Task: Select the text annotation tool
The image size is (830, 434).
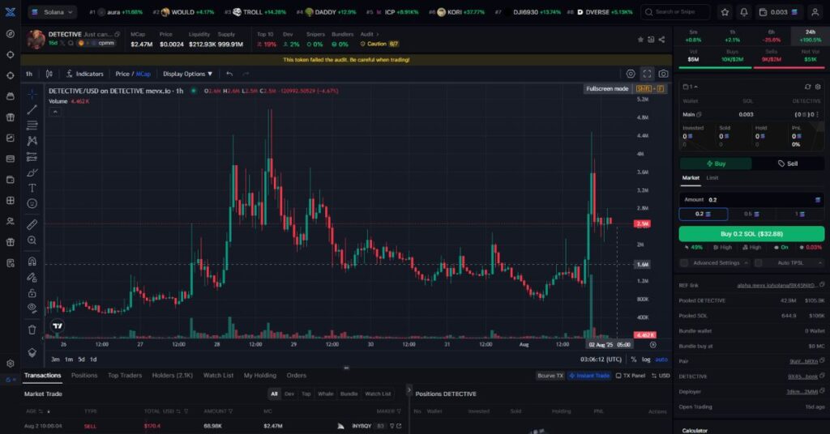Action: point(32,188)
